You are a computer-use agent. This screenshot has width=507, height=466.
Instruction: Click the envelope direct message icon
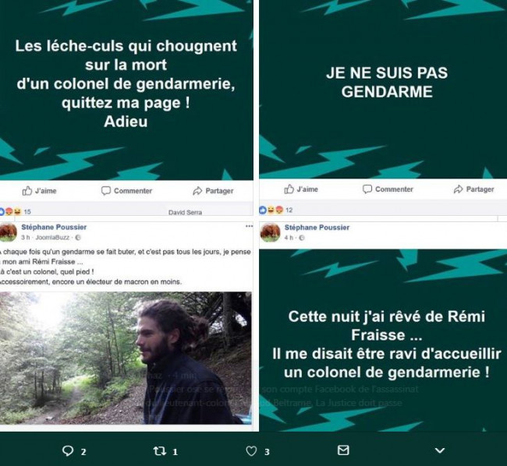tap(343, 450)
